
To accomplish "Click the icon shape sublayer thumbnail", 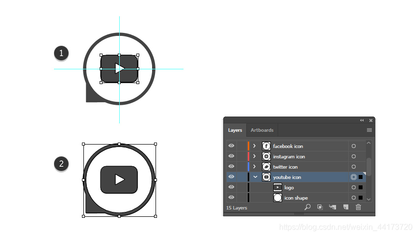I will coord(278,198).
